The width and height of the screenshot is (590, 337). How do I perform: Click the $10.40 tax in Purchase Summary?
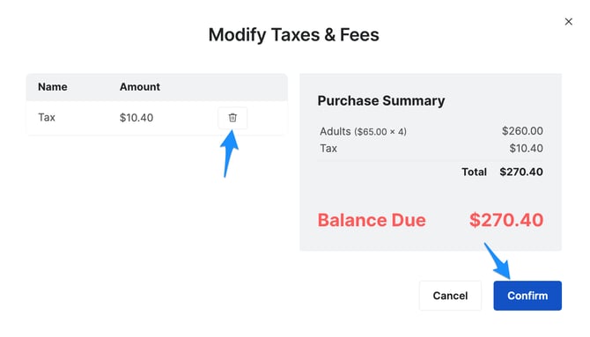click(526, 148)
